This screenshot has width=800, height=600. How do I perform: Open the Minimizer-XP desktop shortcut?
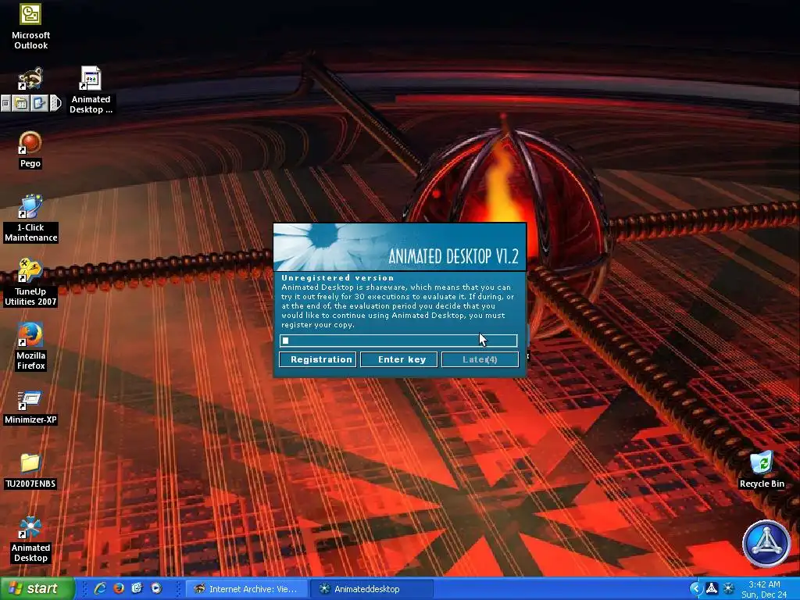30,407
